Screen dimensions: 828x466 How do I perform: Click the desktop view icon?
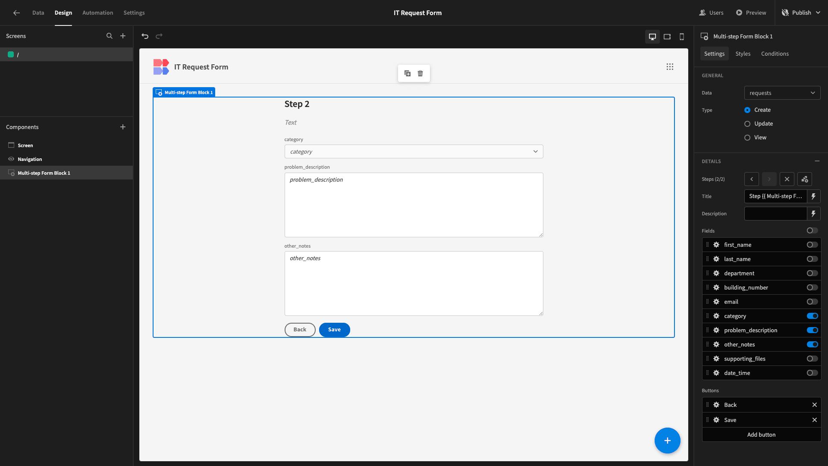[652, 36]
